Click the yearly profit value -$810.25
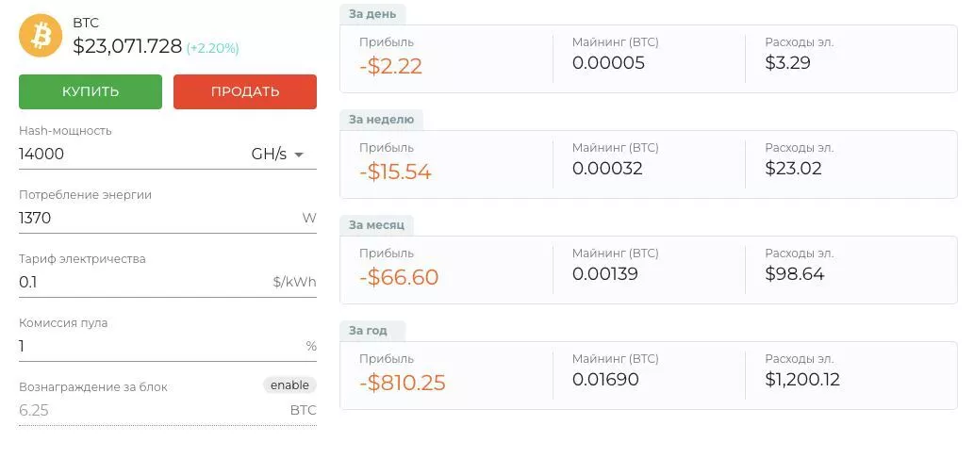Viewport: 974px width, 458px height. (403, 383)
